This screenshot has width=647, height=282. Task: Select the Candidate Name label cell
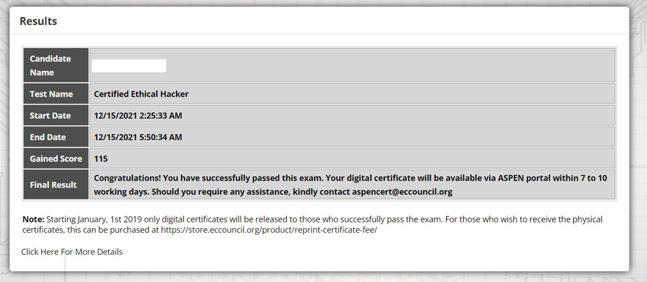click(56, 66)
